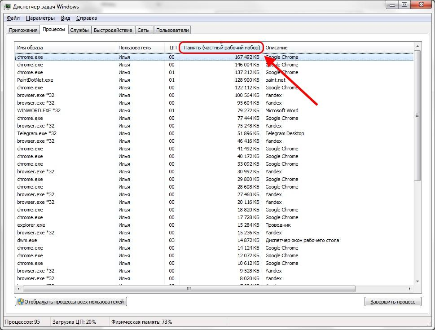Click Физическая память: 73% status entry

pyautogui.click(x=142, y=322)
